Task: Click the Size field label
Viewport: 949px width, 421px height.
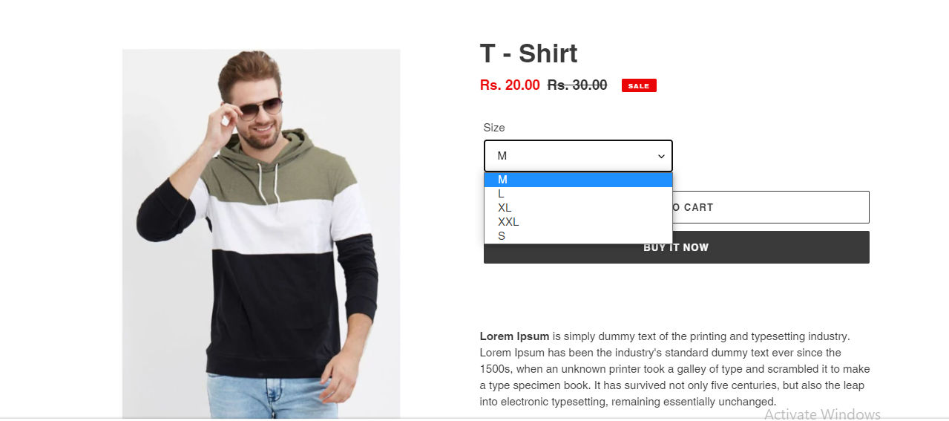Action: (x=494, y=128)
